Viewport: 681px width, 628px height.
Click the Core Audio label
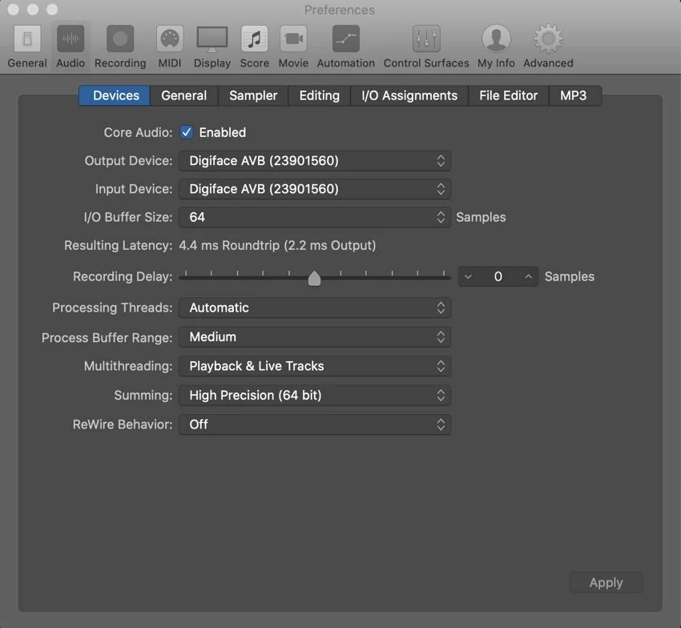click(x=138, y=132)
